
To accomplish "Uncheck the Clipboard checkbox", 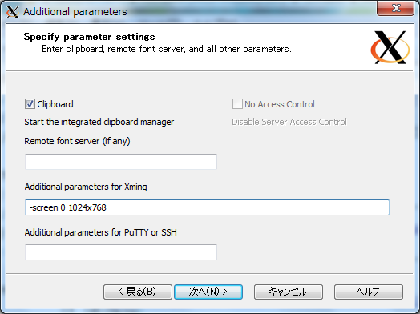I will (30, 104).
